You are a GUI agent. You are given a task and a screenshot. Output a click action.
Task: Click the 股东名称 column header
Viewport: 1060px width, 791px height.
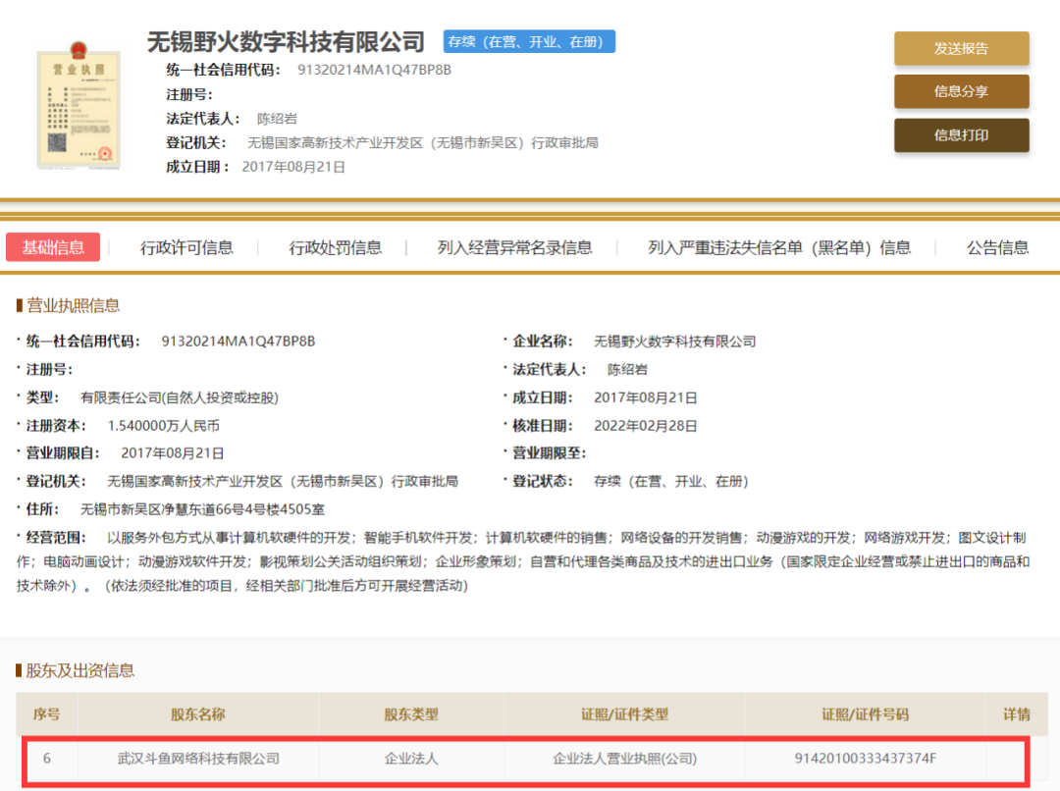pyautogui.click(x=197, y=713)
